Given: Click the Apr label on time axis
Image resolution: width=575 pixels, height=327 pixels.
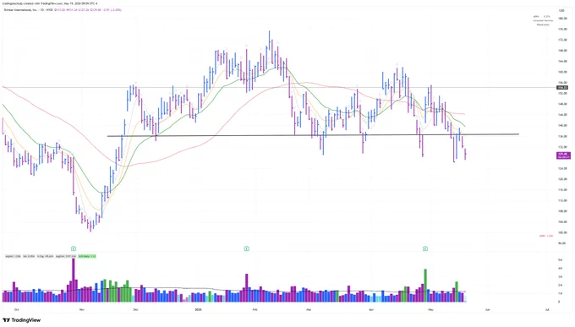Looking at the screenshot, I should click(371, 310).
